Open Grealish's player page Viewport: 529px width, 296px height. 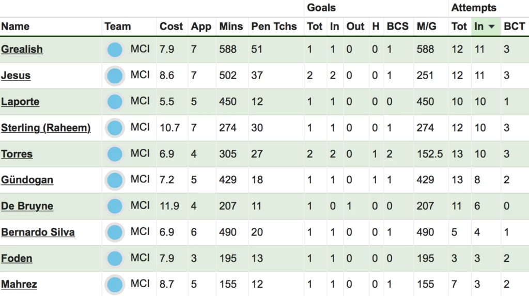click(22, 49)
